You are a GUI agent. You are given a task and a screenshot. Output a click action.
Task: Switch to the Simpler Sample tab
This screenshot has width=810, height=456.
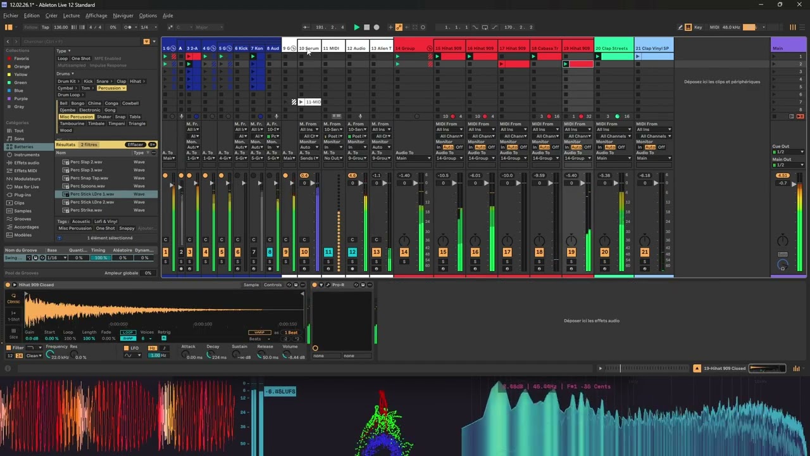[x=251, y=285]
